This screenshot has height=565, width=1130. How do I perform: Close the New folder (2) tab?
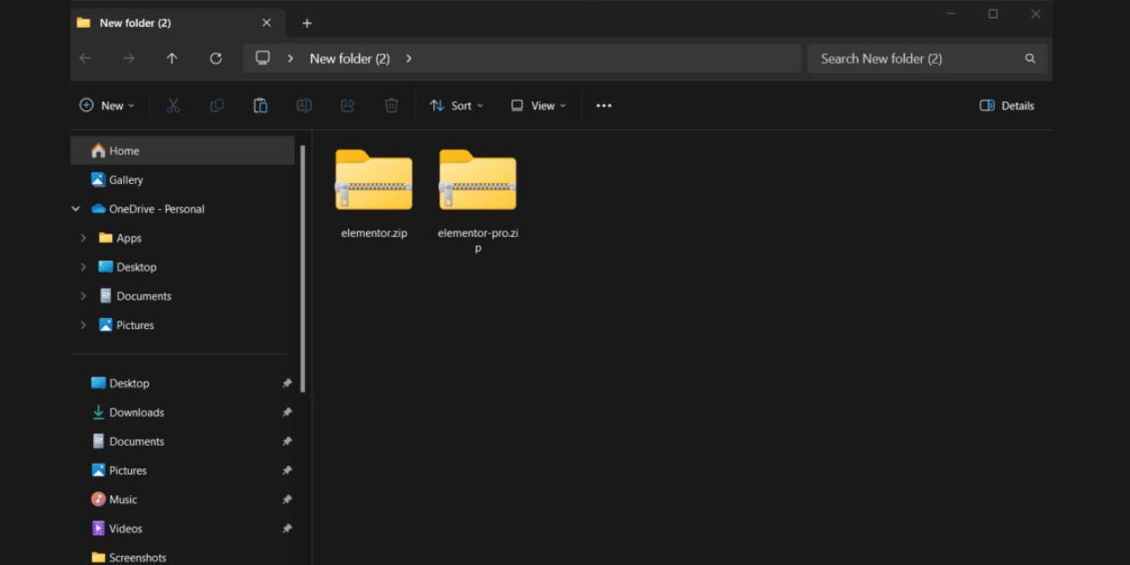266,23
